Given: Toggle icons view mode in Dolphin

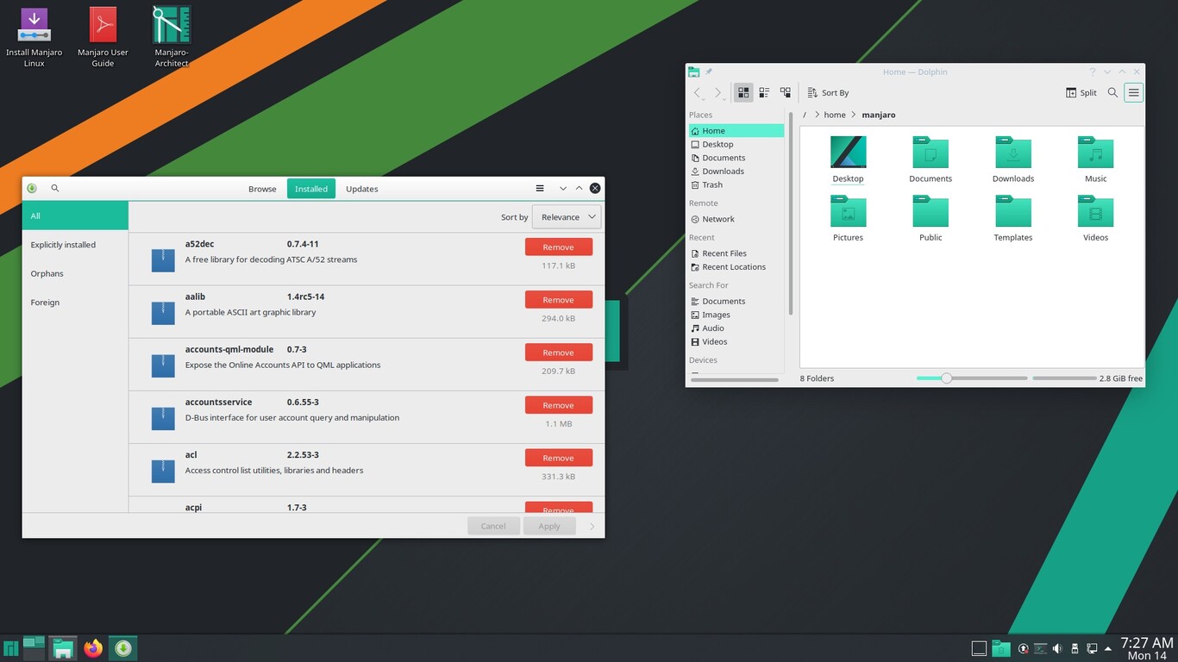Looking at the screenshot, I should [x=743, y=92].
